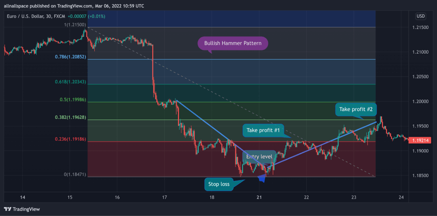The width and height of the screenshot is (437, 216).
Task: Click the Stop loss callout label
Action: [x=219, y=185]
